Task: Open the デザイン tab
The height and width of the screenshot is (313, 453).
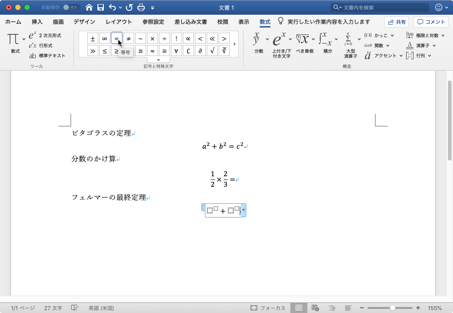Action: (84, 22)
